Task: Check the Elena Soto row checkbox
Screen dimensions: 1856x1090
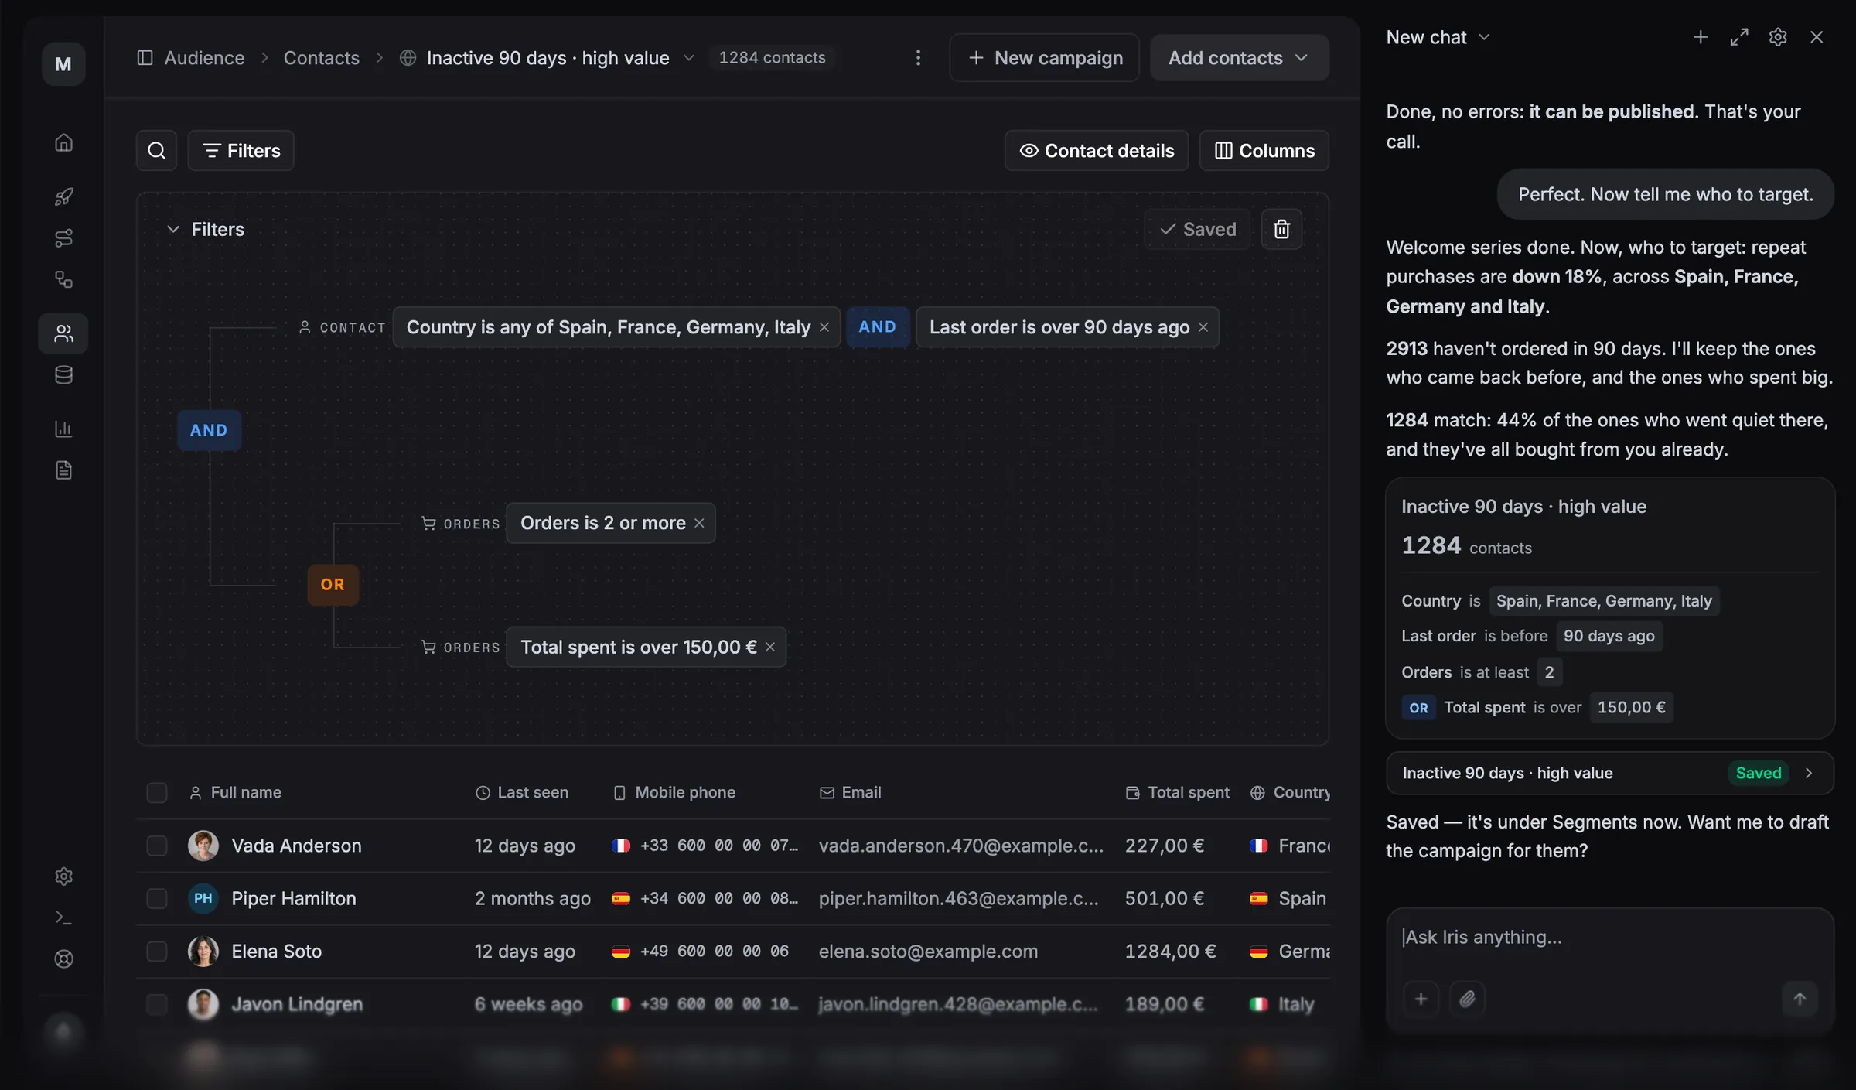Action: [x=157, y=951]
